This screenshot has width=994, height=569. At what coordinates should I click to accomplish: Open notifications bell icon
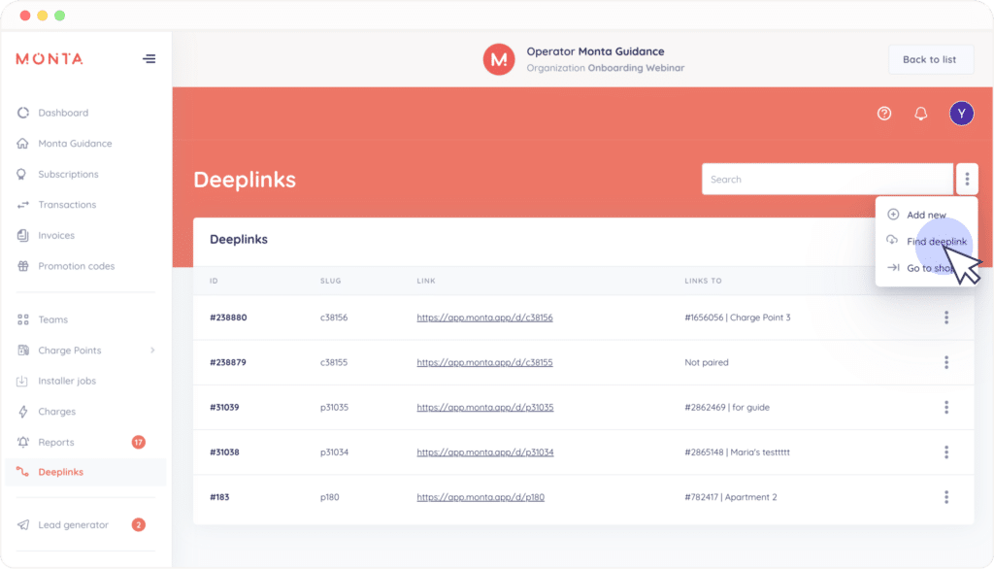pos(921,114)
